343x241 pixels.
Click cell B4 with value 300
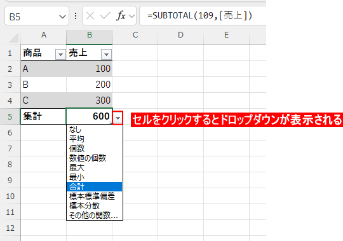tap(90, 100)
